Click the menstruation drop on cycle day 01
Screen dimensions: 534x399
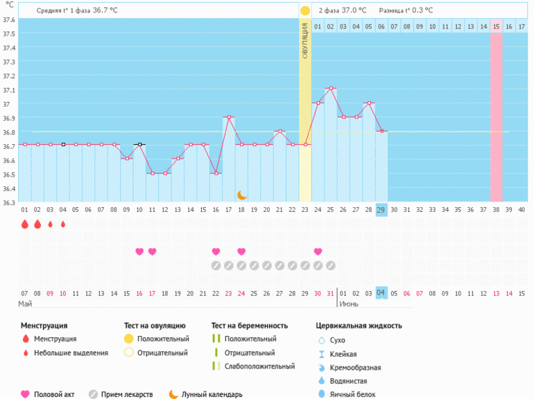click(x=25, y=224)
